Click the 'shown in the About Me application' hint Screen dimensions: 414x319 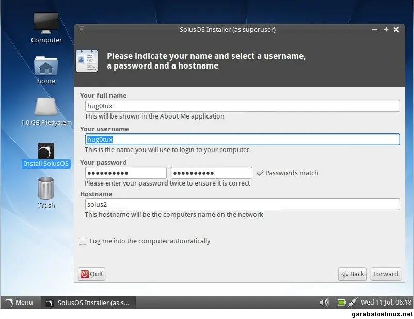click(154, 116)
